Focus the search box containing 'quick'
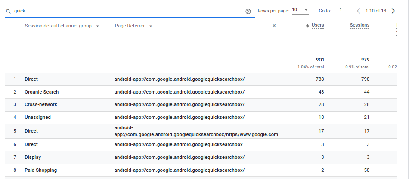Screen dimensions: 409x179 pos(129,11)
